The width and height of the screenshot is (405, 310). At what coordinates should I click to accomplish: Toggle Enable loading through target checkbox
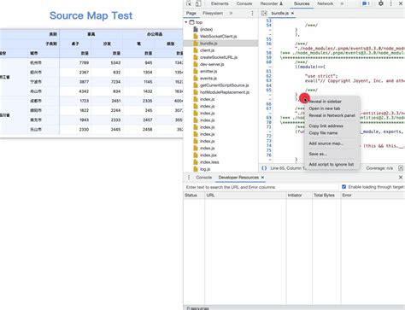343,187
